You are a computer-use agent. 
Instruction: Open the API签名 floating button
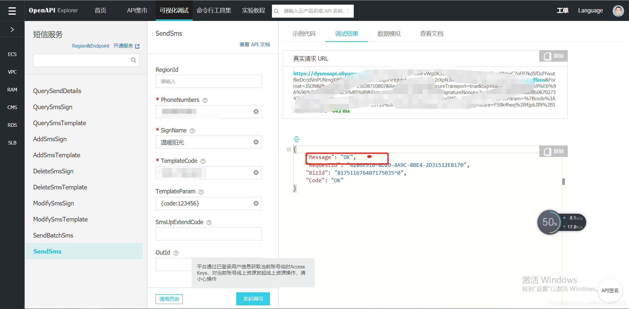(610, 290)
